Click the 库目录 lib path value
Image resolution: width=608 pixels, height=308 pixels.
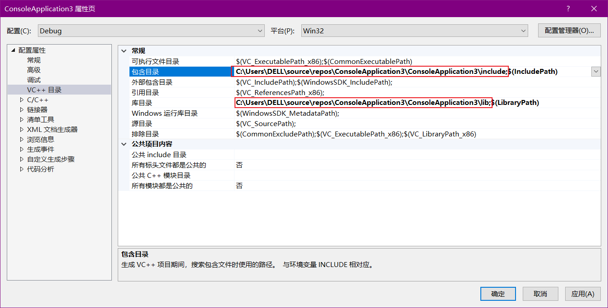pyautogui.click(x=363, y=102)
